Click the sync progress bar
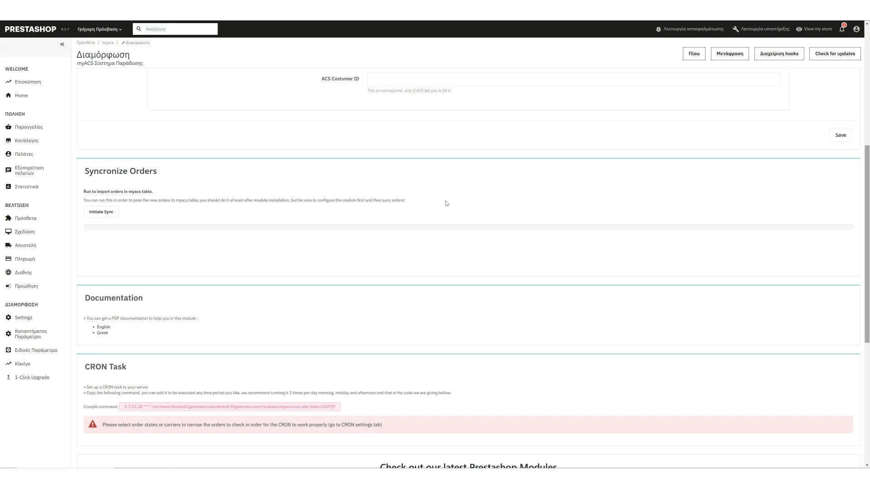Image resolution: width=870 pixels, height=489 pixels. [x=468, y=227]
